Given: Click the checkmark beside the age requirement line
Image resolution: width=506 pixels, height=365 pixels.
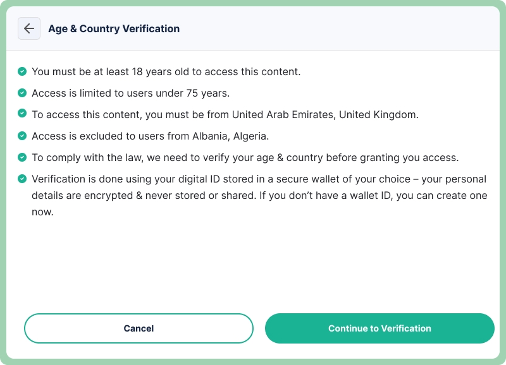Looking at the screenshot, I should point(21,71).
